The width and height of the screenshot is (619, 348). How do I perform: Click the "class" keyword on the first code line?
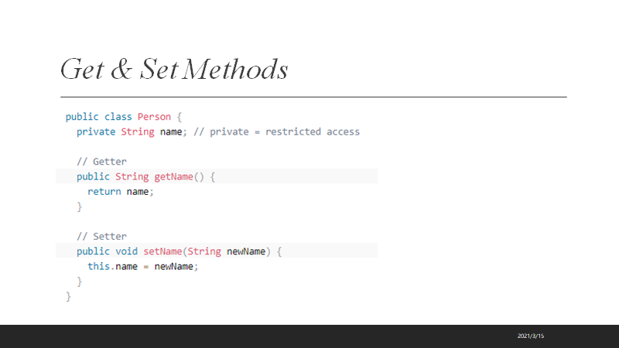click(x=118, y=117)
